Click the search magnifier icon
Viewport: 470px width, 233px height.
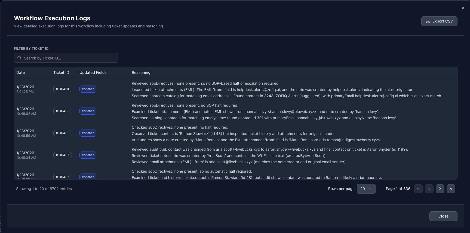19,58
